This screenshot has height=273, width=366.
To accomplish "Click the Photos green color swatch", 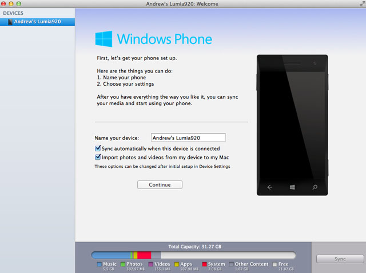I will tap(123, 264).
